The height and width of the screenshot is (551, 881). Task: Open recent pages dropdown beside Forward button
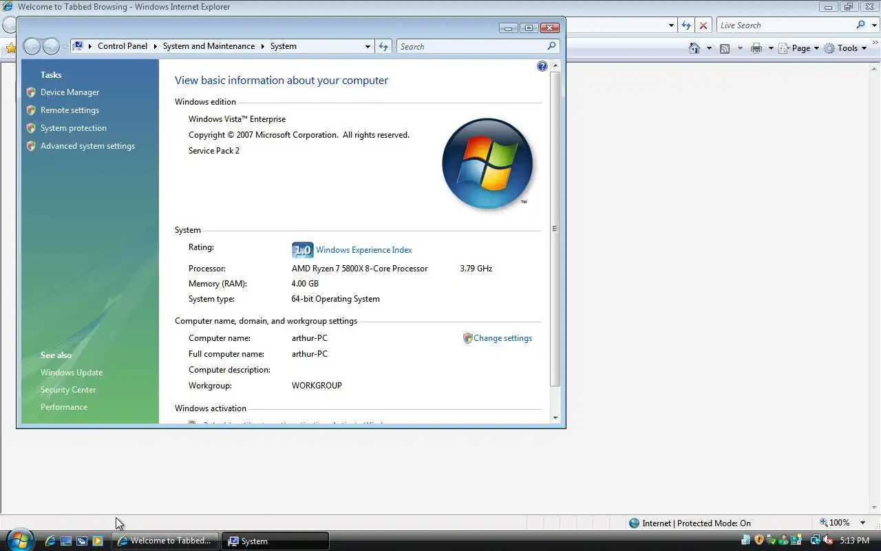65,47
